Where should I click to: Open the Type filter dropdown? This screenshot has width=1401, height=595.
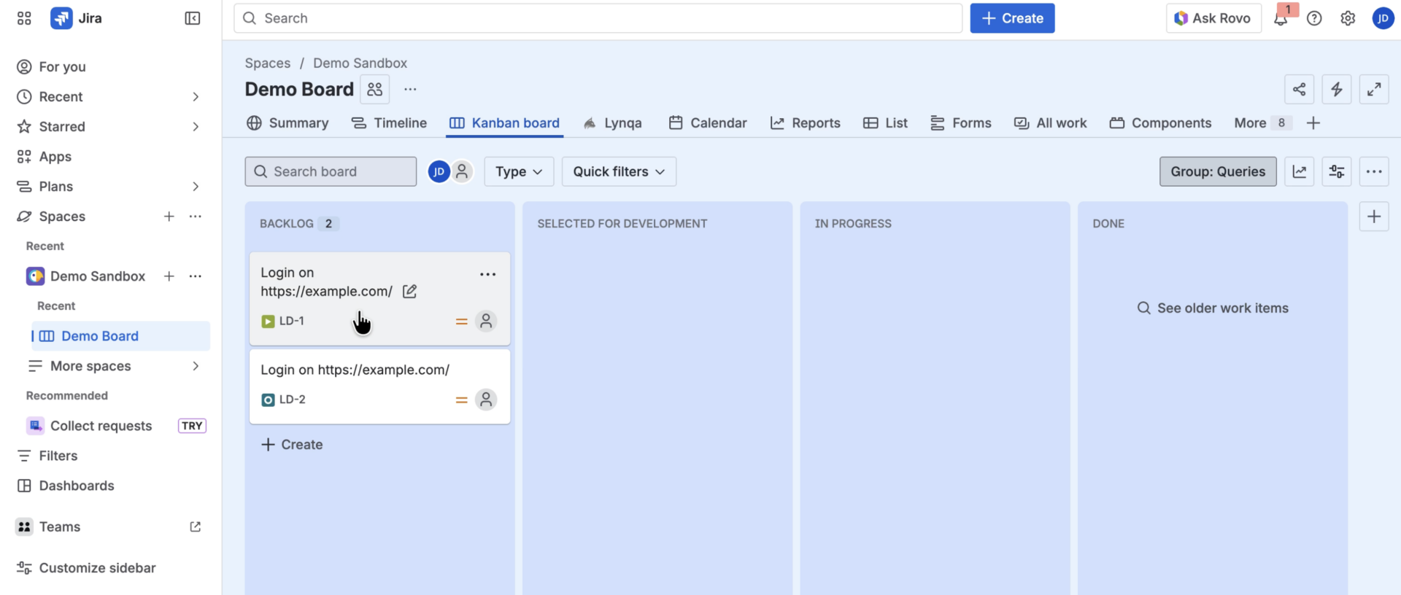(518, 172)
